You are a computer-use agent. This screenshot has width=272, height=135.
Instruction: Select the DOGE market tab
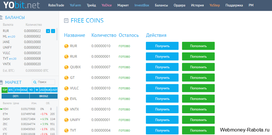click(24, 90)
